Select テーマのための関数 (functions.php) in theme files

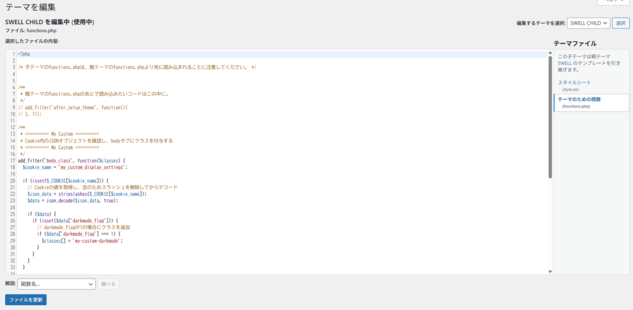(579, 99)
